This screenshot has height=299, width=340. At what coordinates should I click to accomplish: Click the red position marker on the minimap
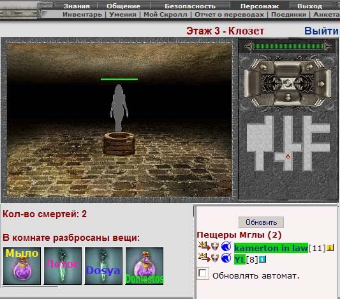click(x=288, y=157)
